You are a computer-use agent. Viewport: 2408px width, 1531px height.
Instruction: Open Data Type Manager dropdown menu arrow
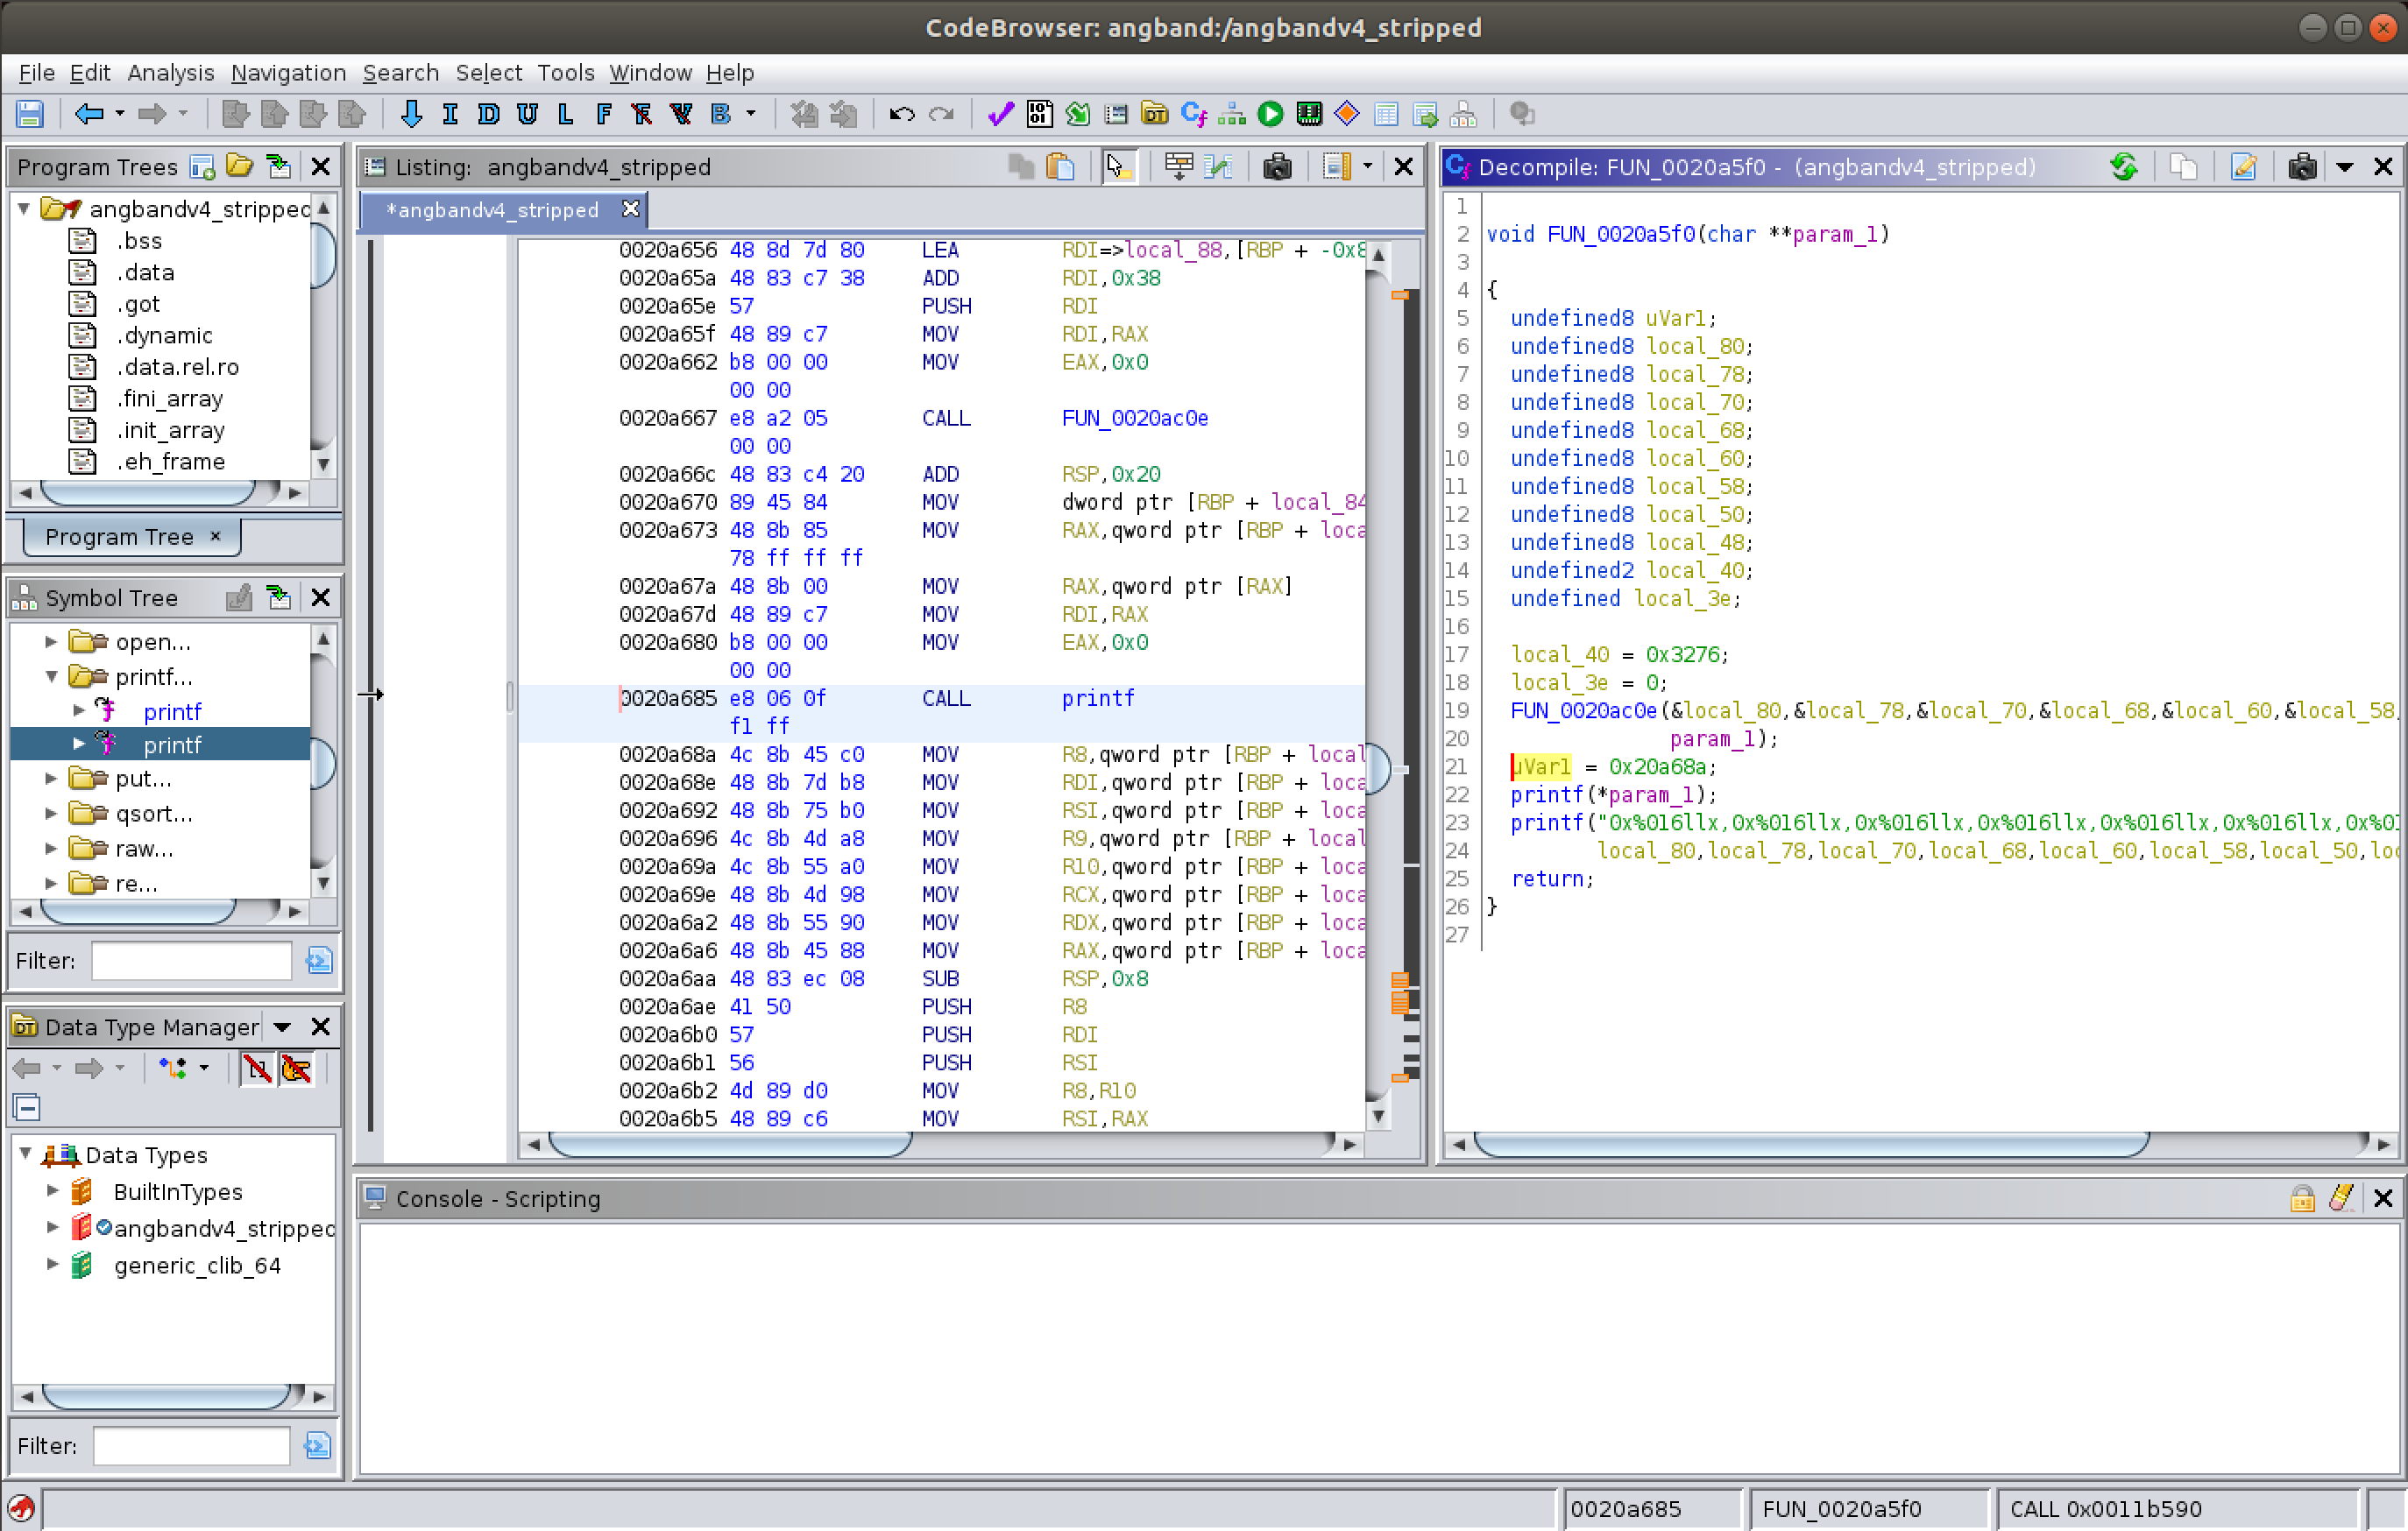click(x=282, y=1027)
